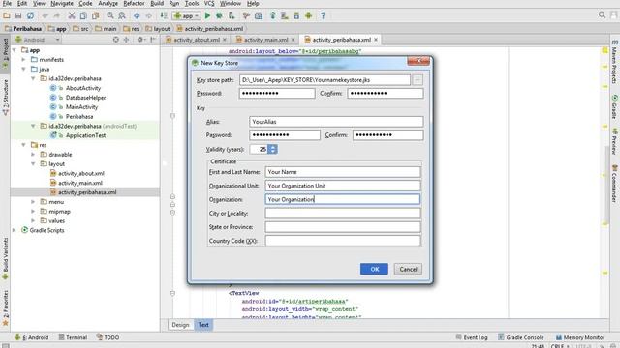Click the Replace toolbar icon
Screen dimensions: 620x348
[122, 15]
